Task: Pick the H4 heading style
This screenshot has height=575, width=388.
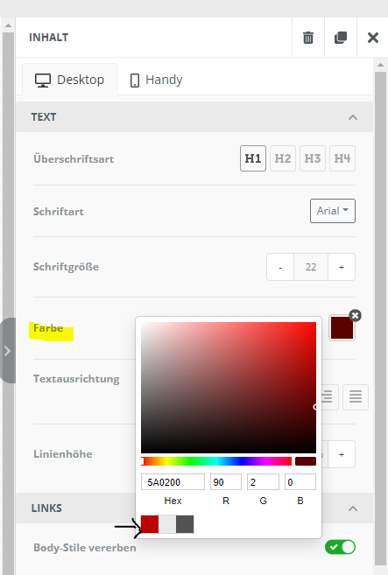Action: click(342, 158)
